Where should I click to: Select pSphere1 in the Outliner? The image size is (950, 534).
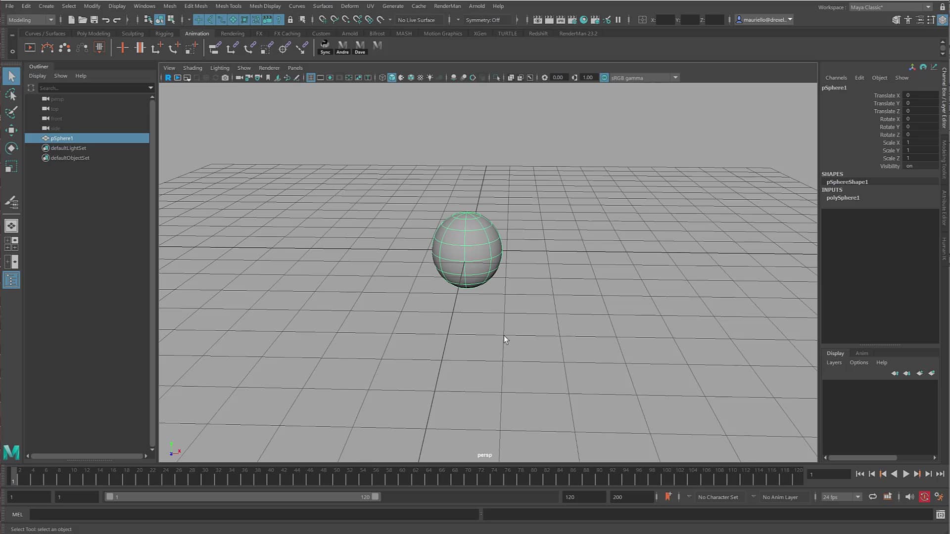pos(87,138)
